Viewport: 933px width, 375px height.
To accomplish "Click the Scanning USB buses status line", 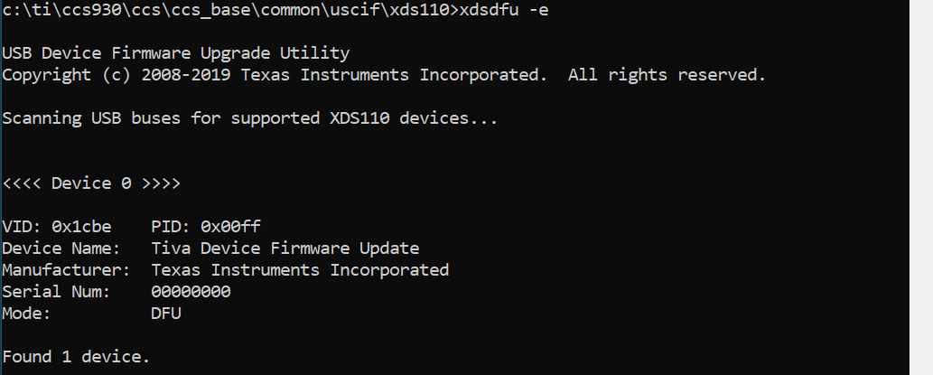I will click(x=250, y=118).
